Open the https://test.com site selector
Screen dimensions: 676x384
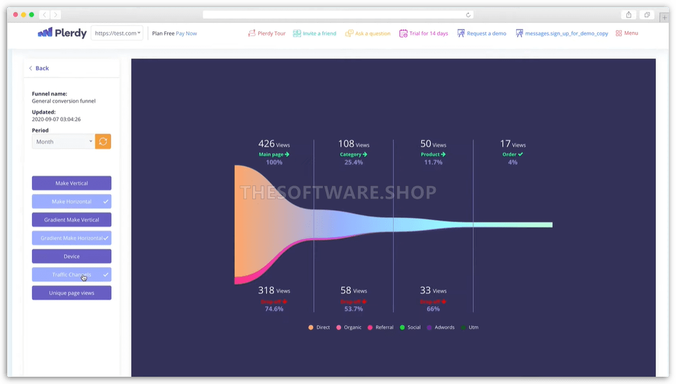117,33
